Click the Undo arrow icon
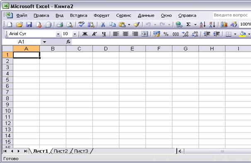 pos(148,24)
